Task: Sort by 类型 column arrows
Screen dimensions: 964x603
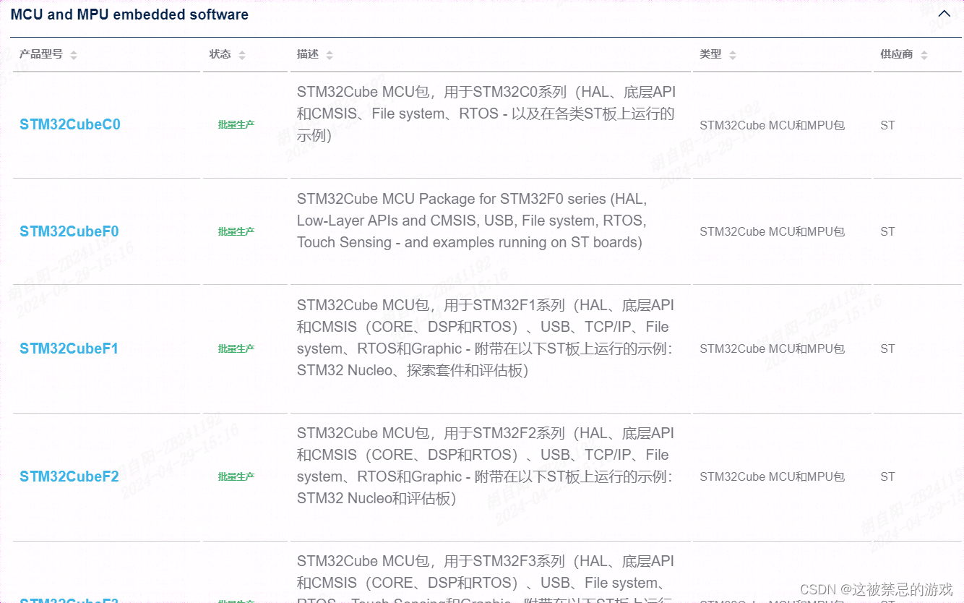Action: pos(733,55)
